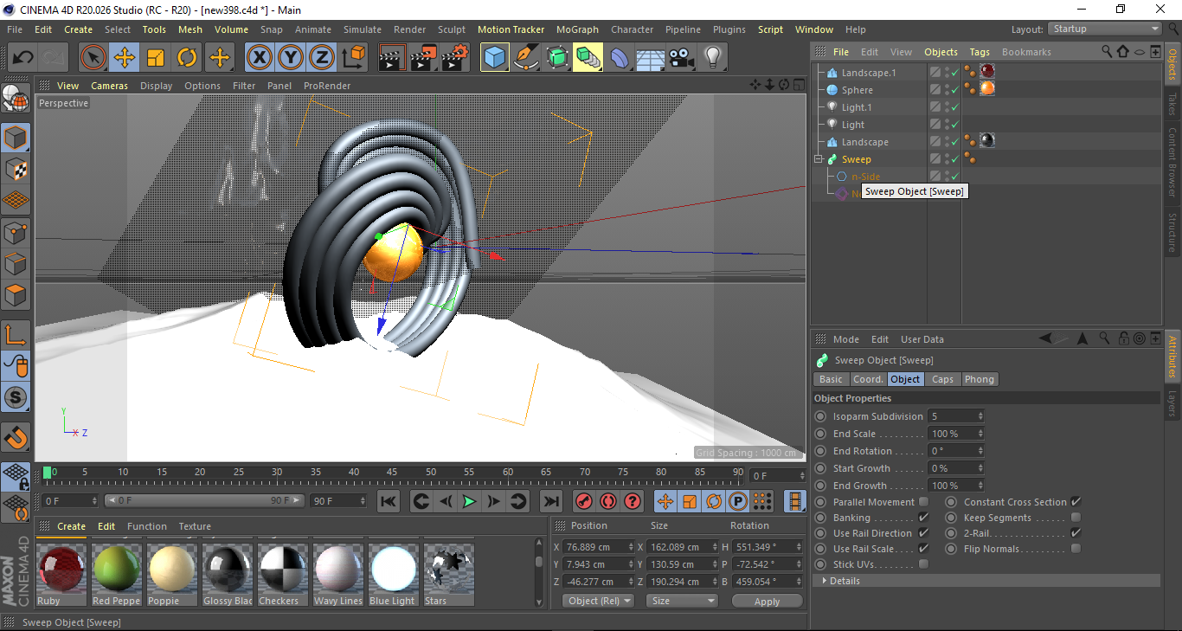Open the User Data menu in Attributes
This screenshot has width=1182, height=631.
tap(922, 339)
